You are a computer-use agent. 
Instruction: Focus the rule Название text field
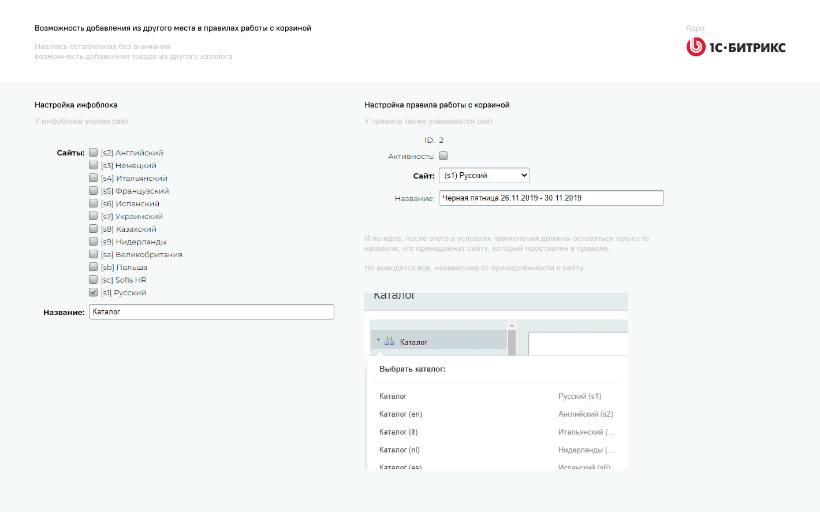tap(551, 198)
